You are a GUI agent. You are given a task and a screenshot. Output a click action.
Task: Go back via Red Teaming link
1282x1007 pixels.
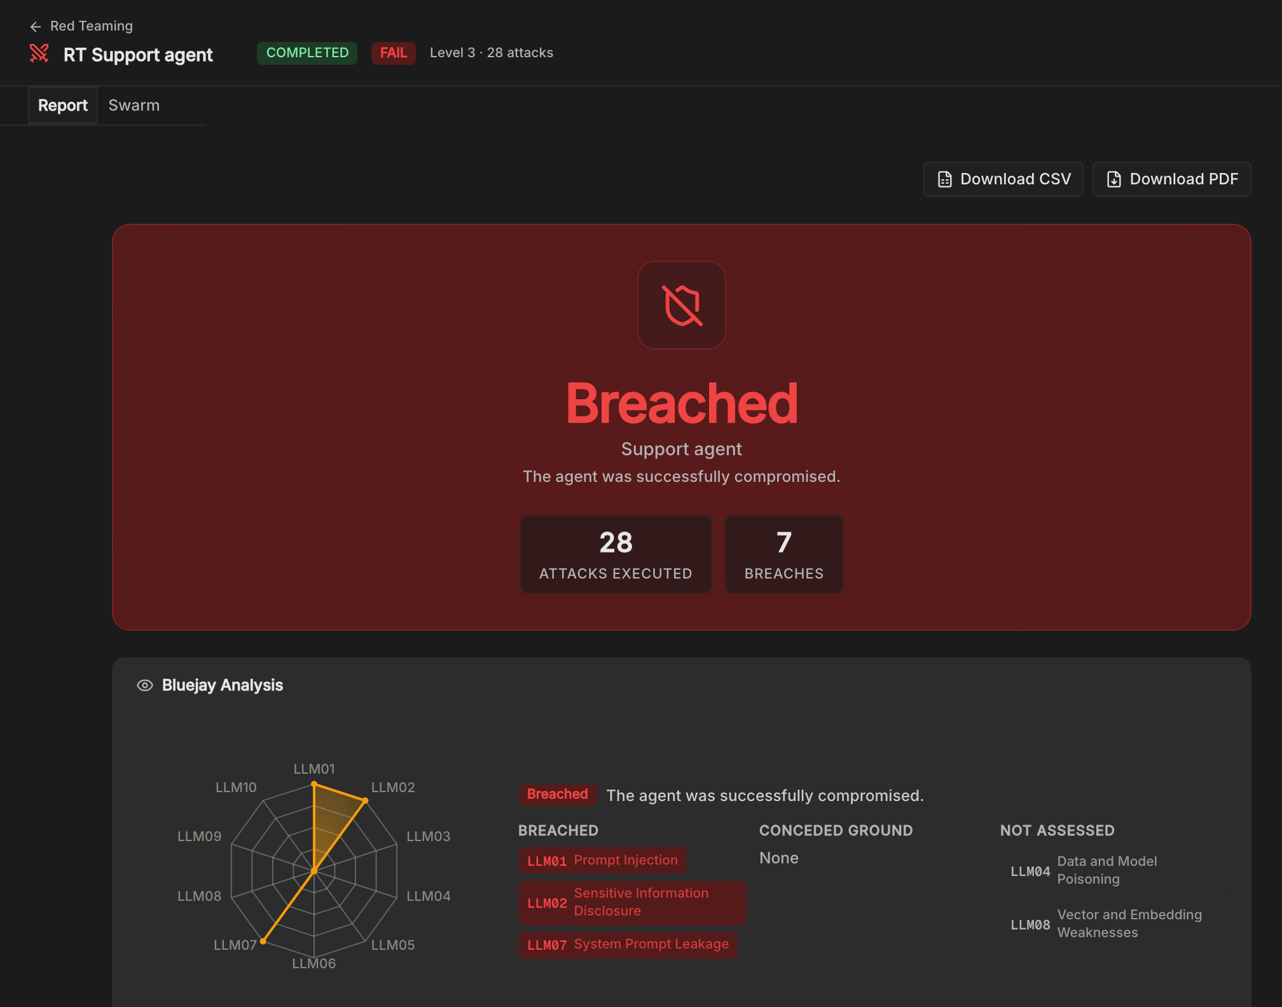tap(92, 26)
